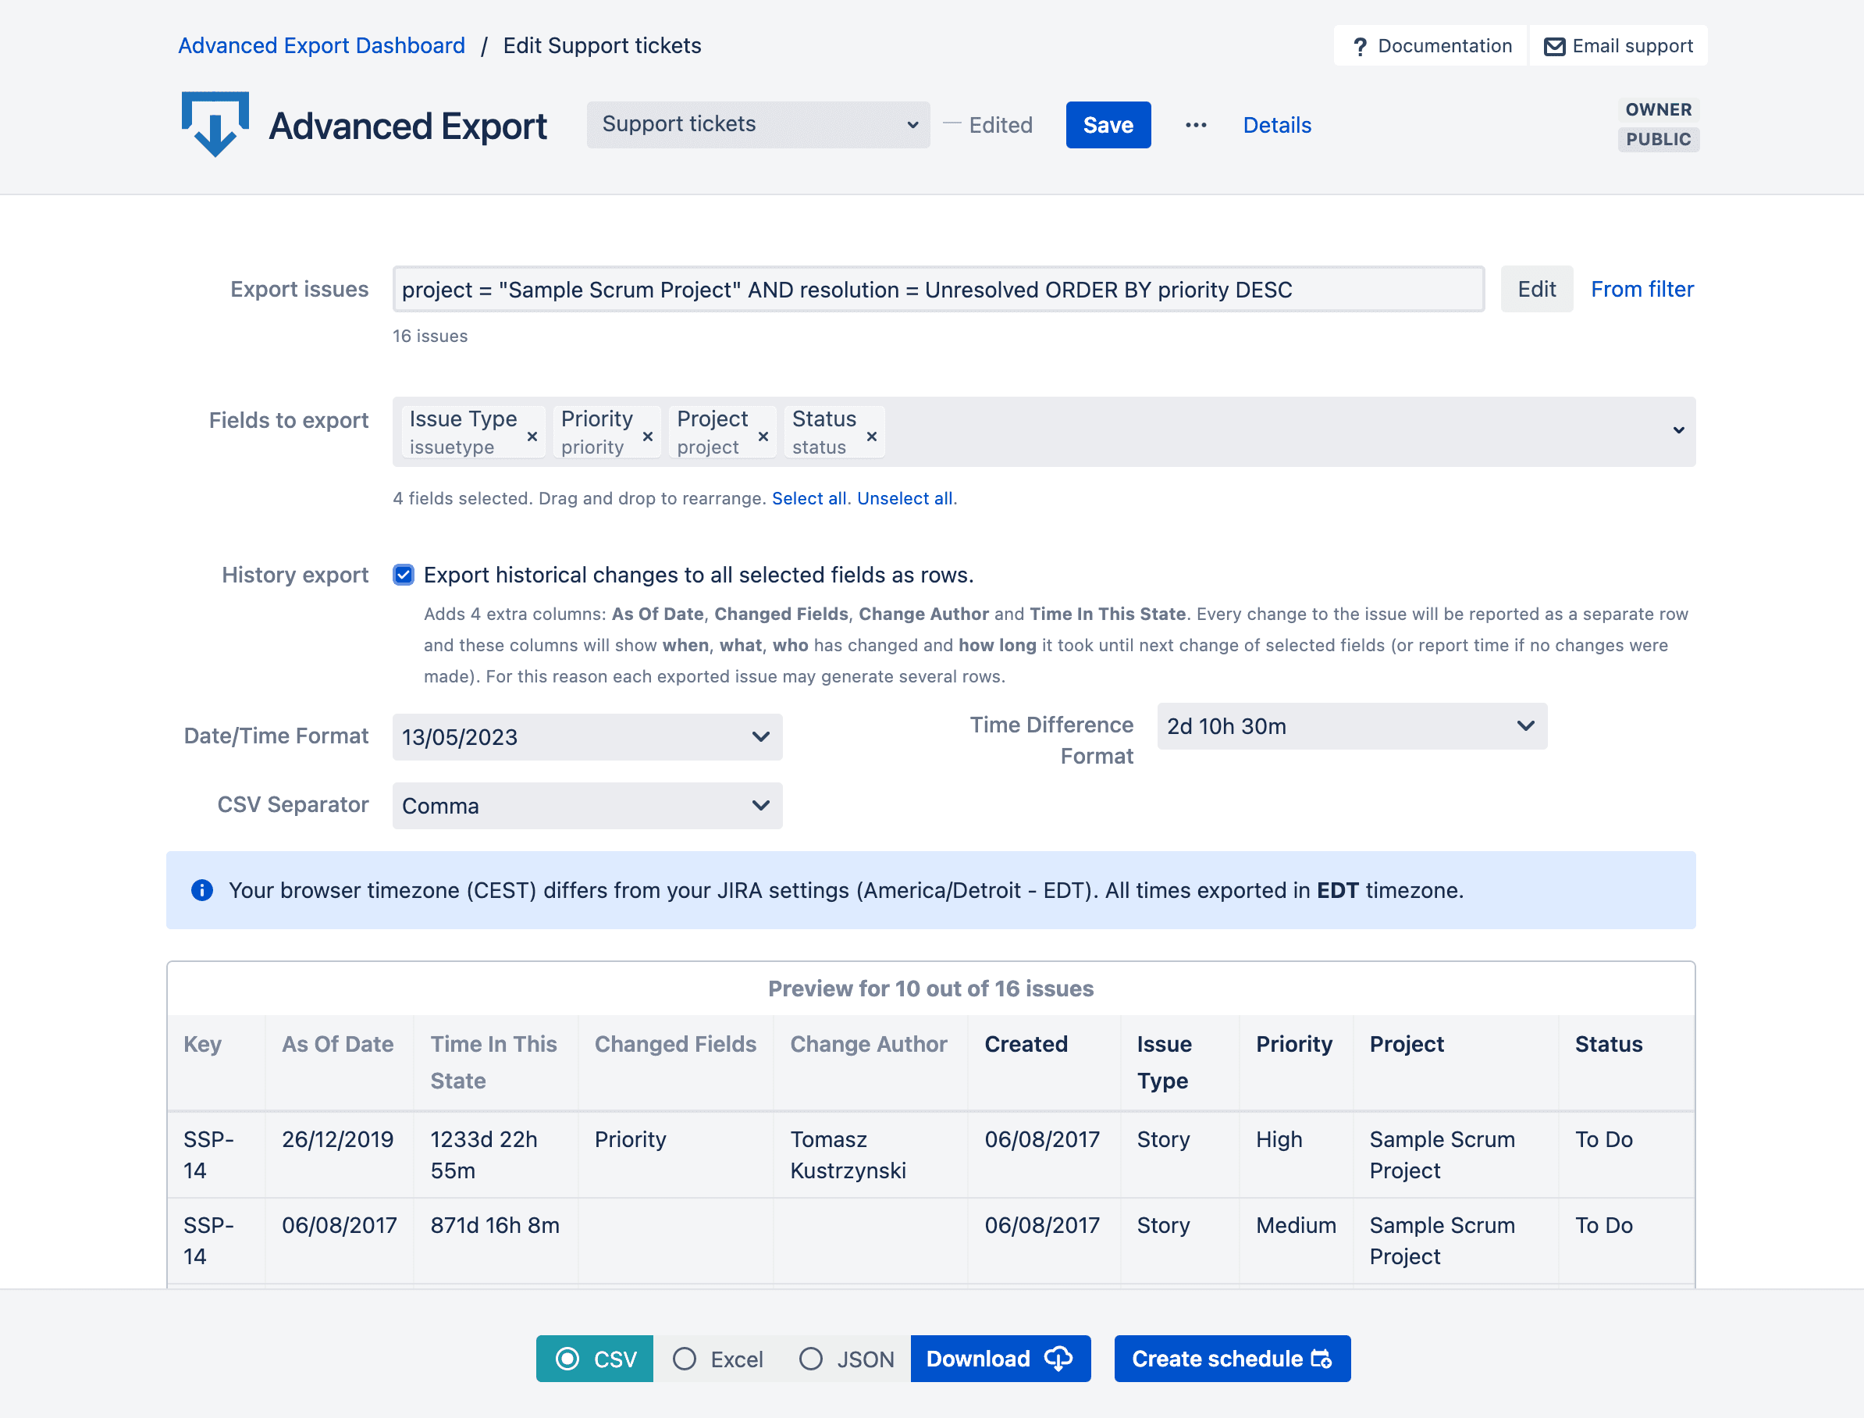1864x1418 pixels.
Task: Click the Details panel icon
Action: point(1278,123)
